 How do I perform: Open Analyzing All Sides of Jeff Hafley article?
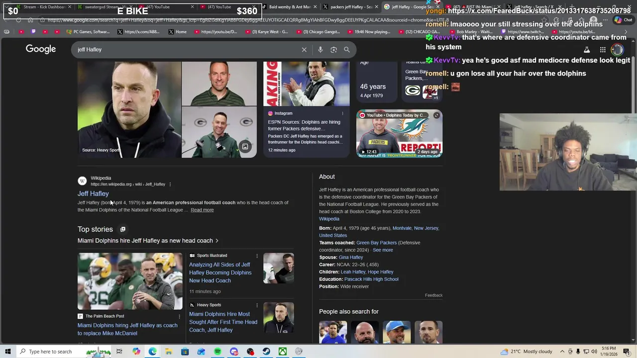pos(220,272)
